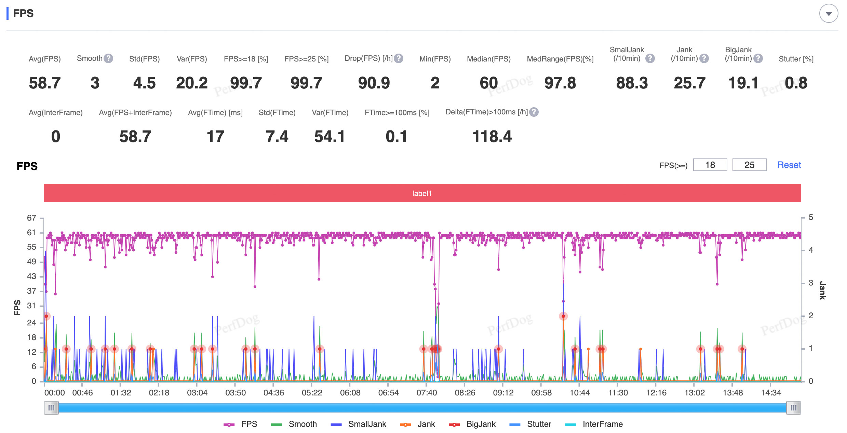Click the SmallJank help question-mark icon
The height and width of the screenshot is (433, 847).
tap(650, 58)
